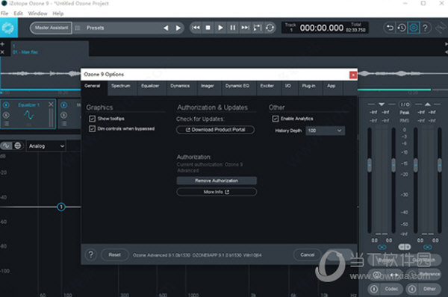The width and height of the screenshot is (448, 297).
Task: Click the More Info link button
Action: pyautogui.click(x=217, y=192)
